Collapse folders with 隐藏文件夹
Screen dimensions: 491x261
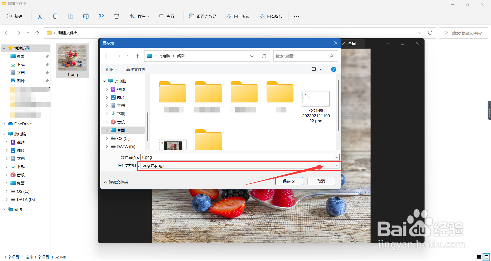[x=116, y=182]
